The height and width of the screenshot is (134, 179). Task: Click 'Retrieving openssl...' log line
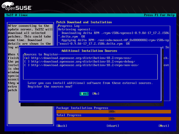tap(77, 30)
